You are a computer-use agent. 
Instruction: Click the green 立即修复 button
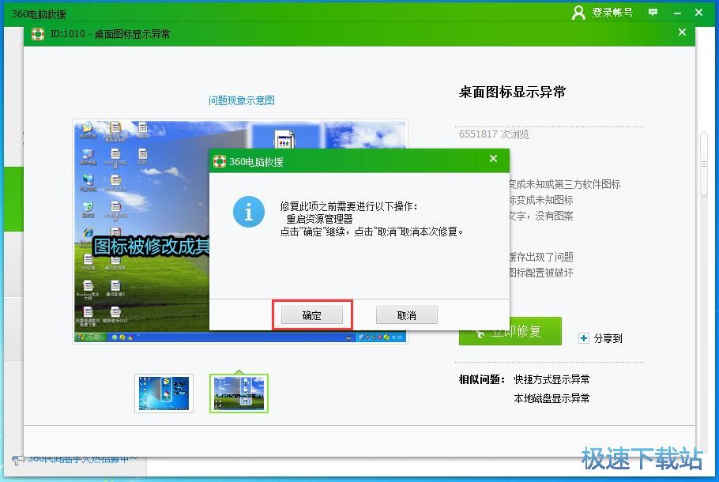click(510, 331)
